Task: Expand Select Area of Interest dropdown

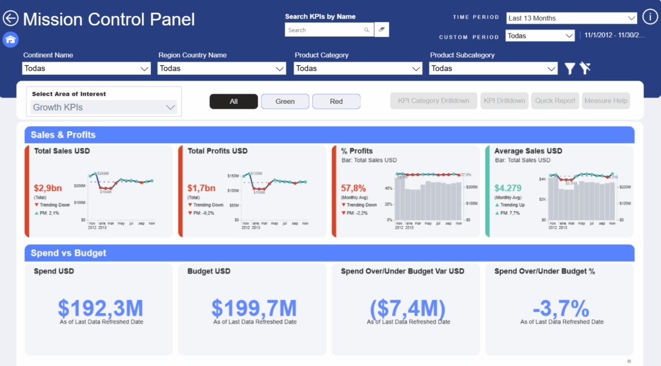Action: (105, 107)
